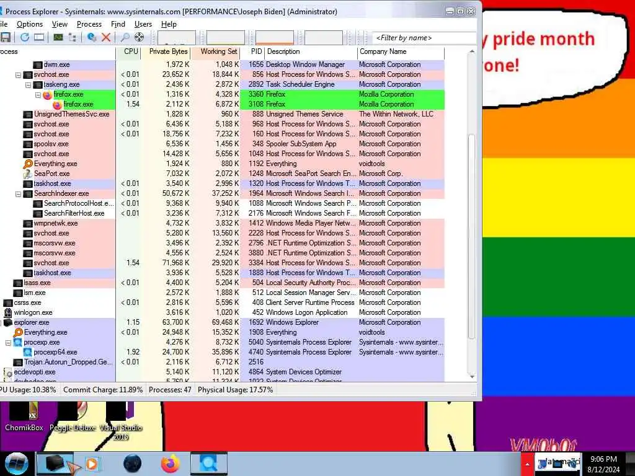
Task: Click the scroll up arrow of process list
Action: [472, 52]
